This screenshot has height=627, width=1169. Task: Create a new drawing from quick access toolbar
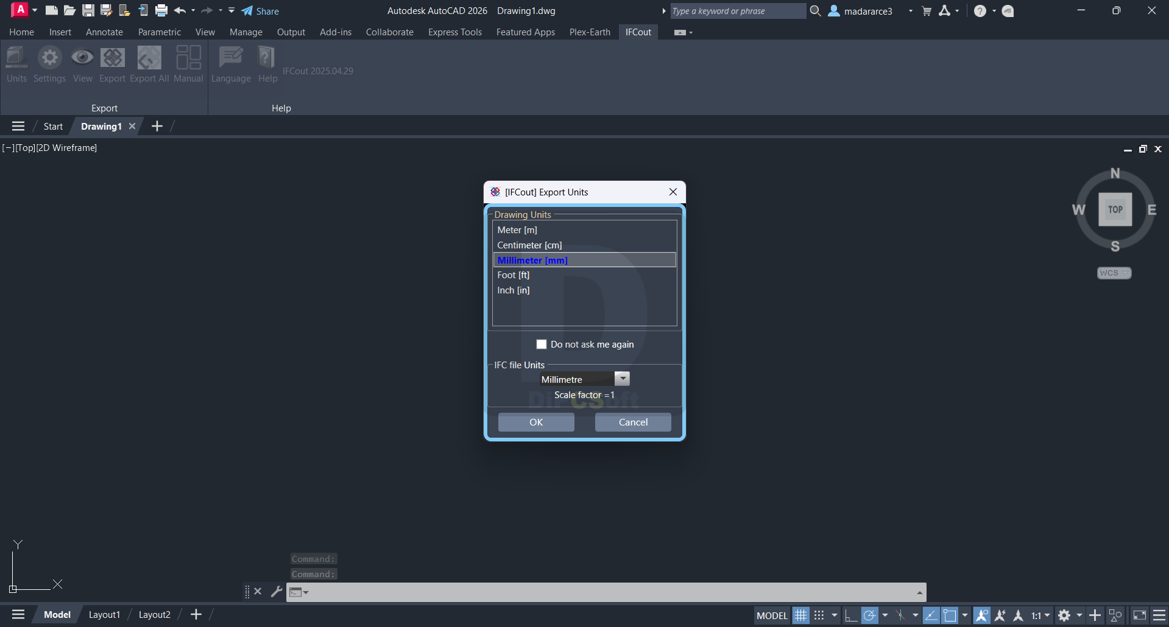(x=52, y=10)
